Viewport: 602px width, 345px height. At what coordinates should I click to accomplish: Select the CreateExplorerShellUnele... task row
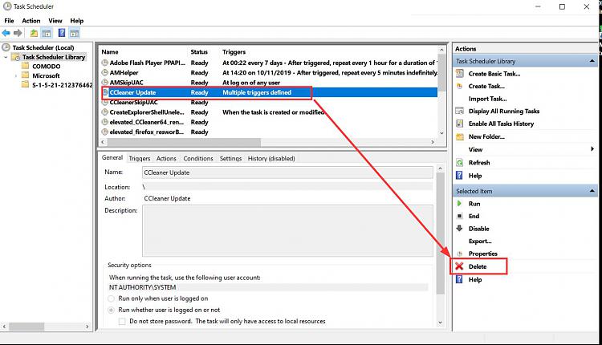[x=269, y=112]
